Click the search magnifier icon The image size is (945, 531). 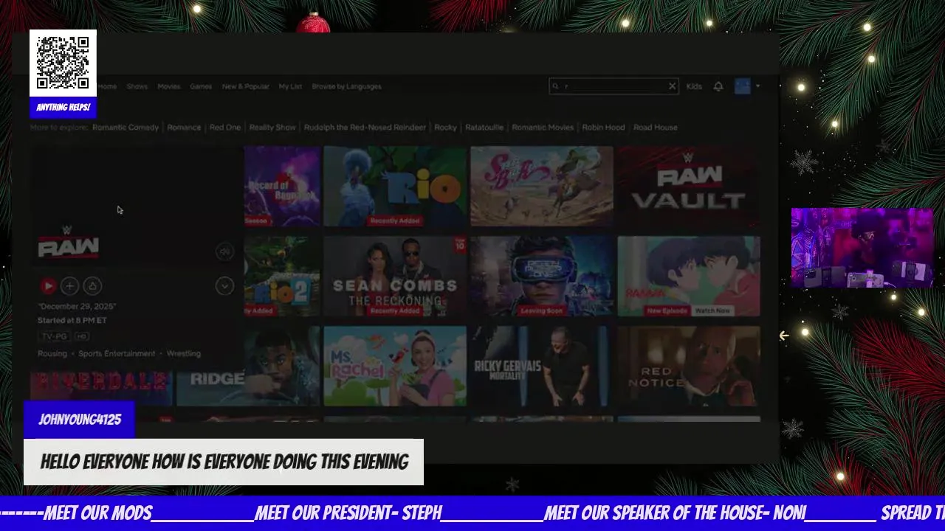point(557,86)
